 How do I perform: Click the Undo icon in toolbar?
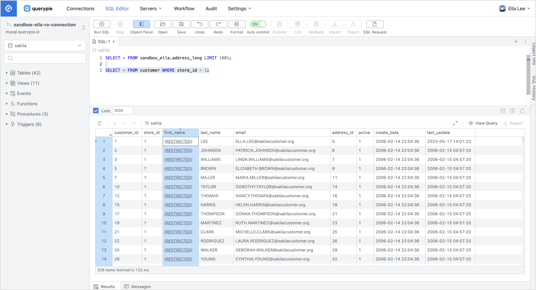coord(200,24)
